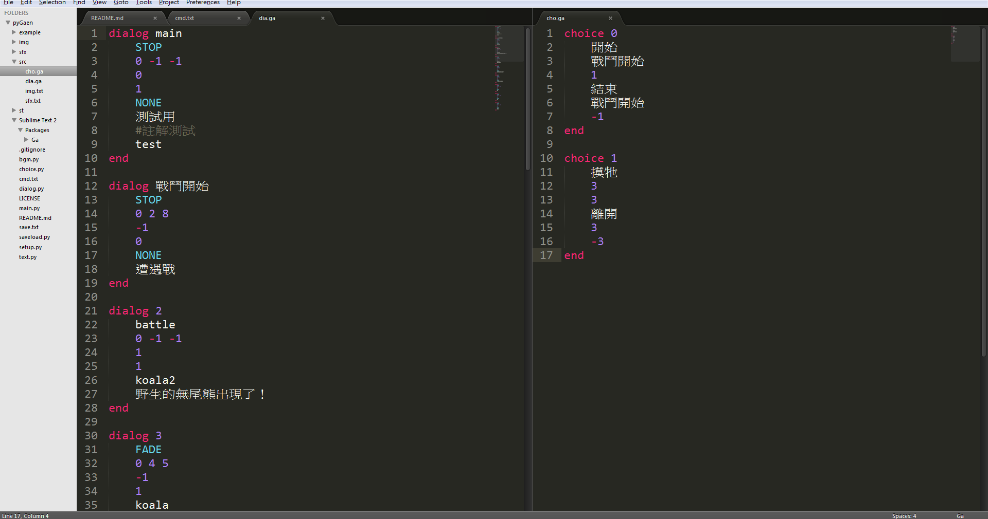Image resolution: width=988 pixels, height=519 pixels.
Task: Expand the img folder arrow
Action: click(x=14, y=42)
